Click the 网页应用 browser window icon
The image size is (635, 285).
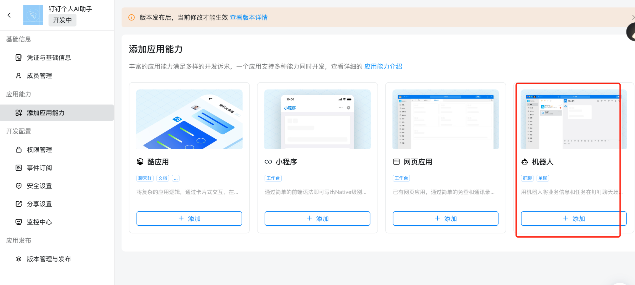coord(396,162)
